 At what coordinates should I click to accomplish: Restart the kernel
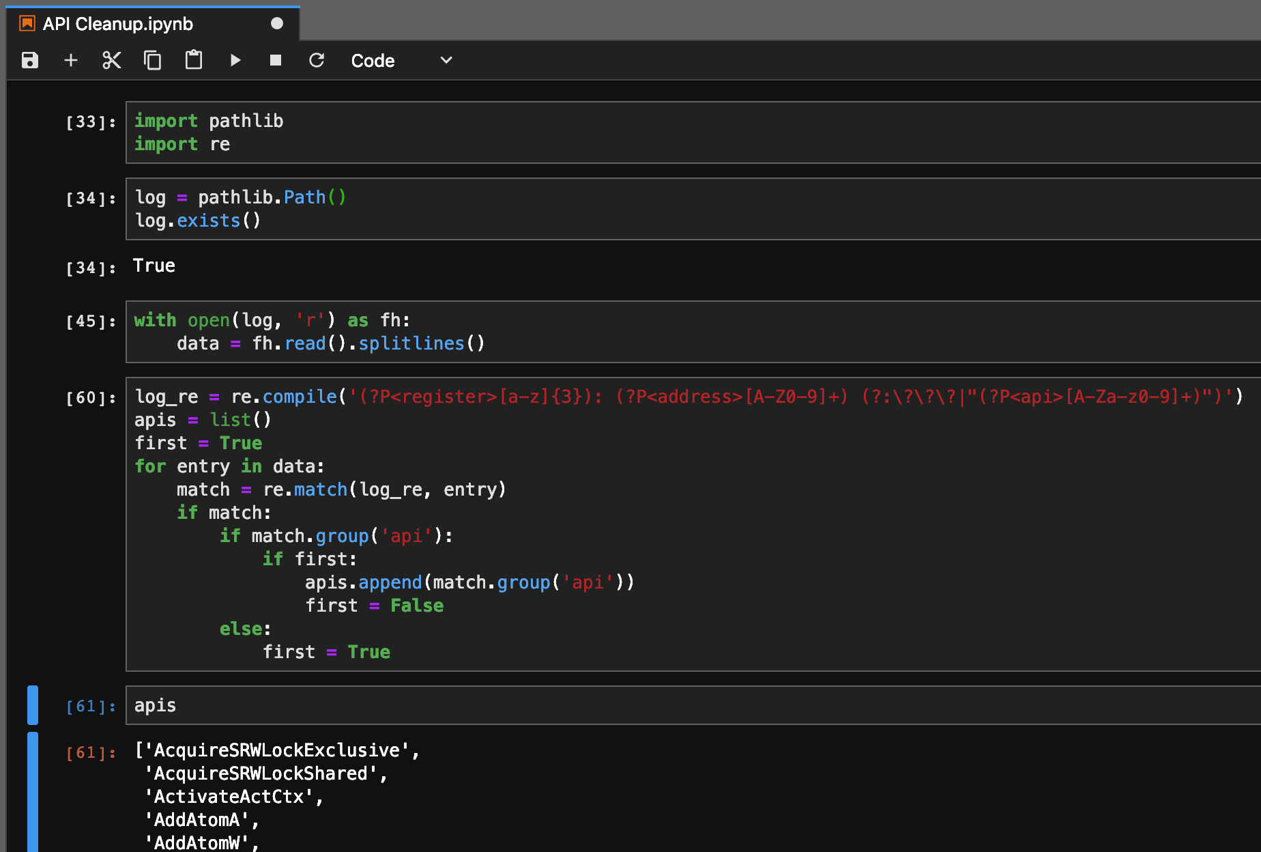[317, 61]
